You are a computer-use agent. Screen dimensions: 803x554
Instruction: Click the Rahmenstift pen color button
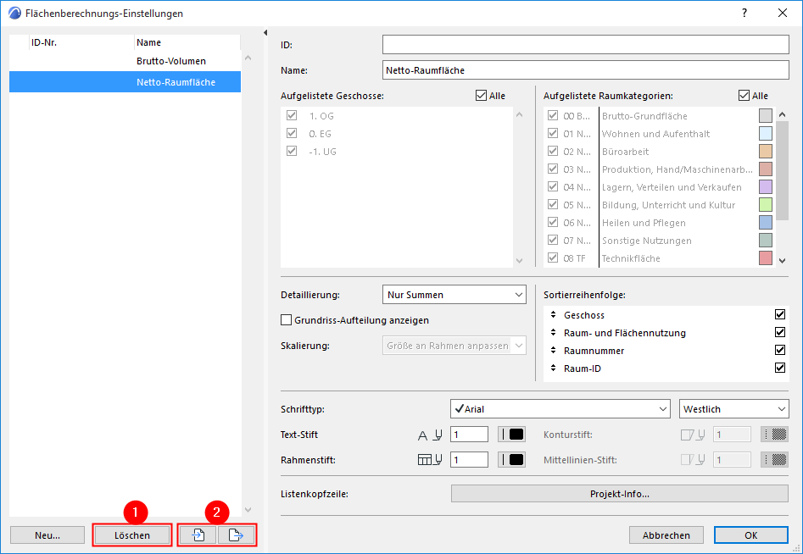[511, 459]
